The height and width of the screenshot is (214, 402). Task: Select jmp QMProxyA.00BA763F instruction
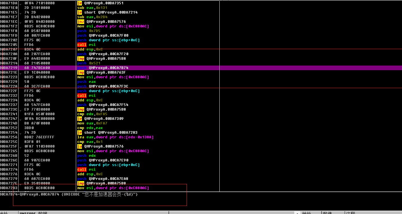point(102,72)
